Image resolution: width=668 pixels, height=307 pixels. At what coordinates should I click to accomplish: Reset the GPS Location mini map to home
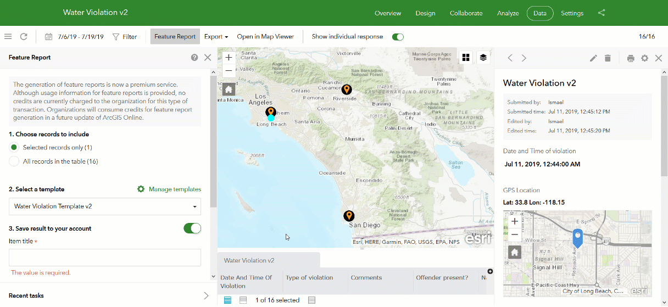tap(515, 252)
